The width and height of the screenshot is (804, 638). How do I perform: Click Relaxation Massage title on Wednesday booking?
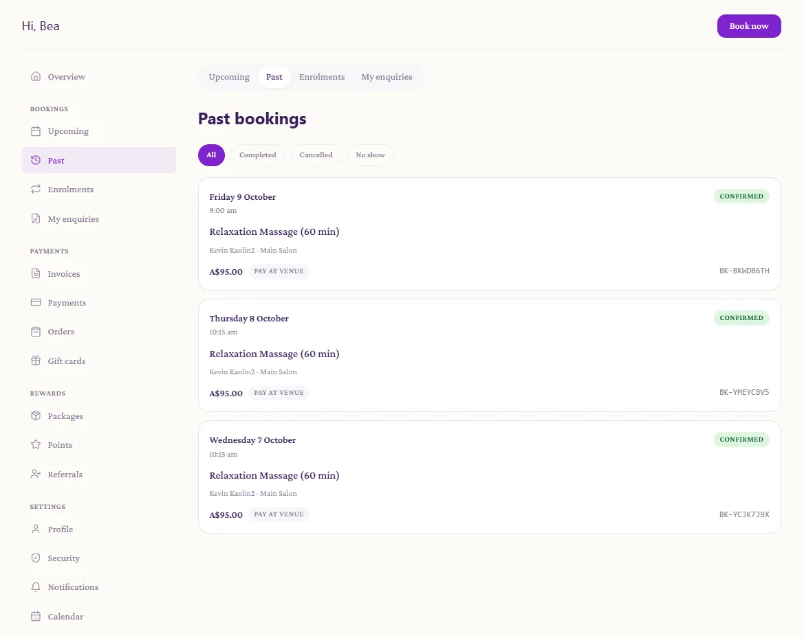[x=274, y=475]
